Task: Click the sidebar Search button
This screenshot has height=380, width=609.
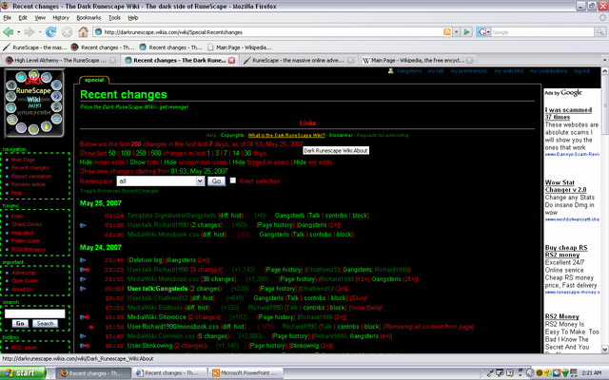Action: (x=45, y=323)
